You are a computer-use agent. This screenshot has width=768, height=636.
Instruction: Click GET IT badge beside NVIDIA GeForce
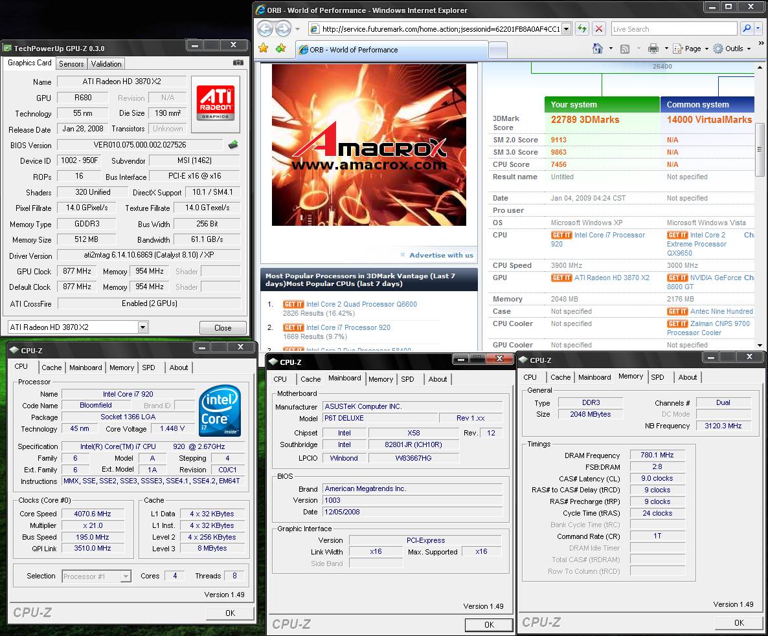677,278
